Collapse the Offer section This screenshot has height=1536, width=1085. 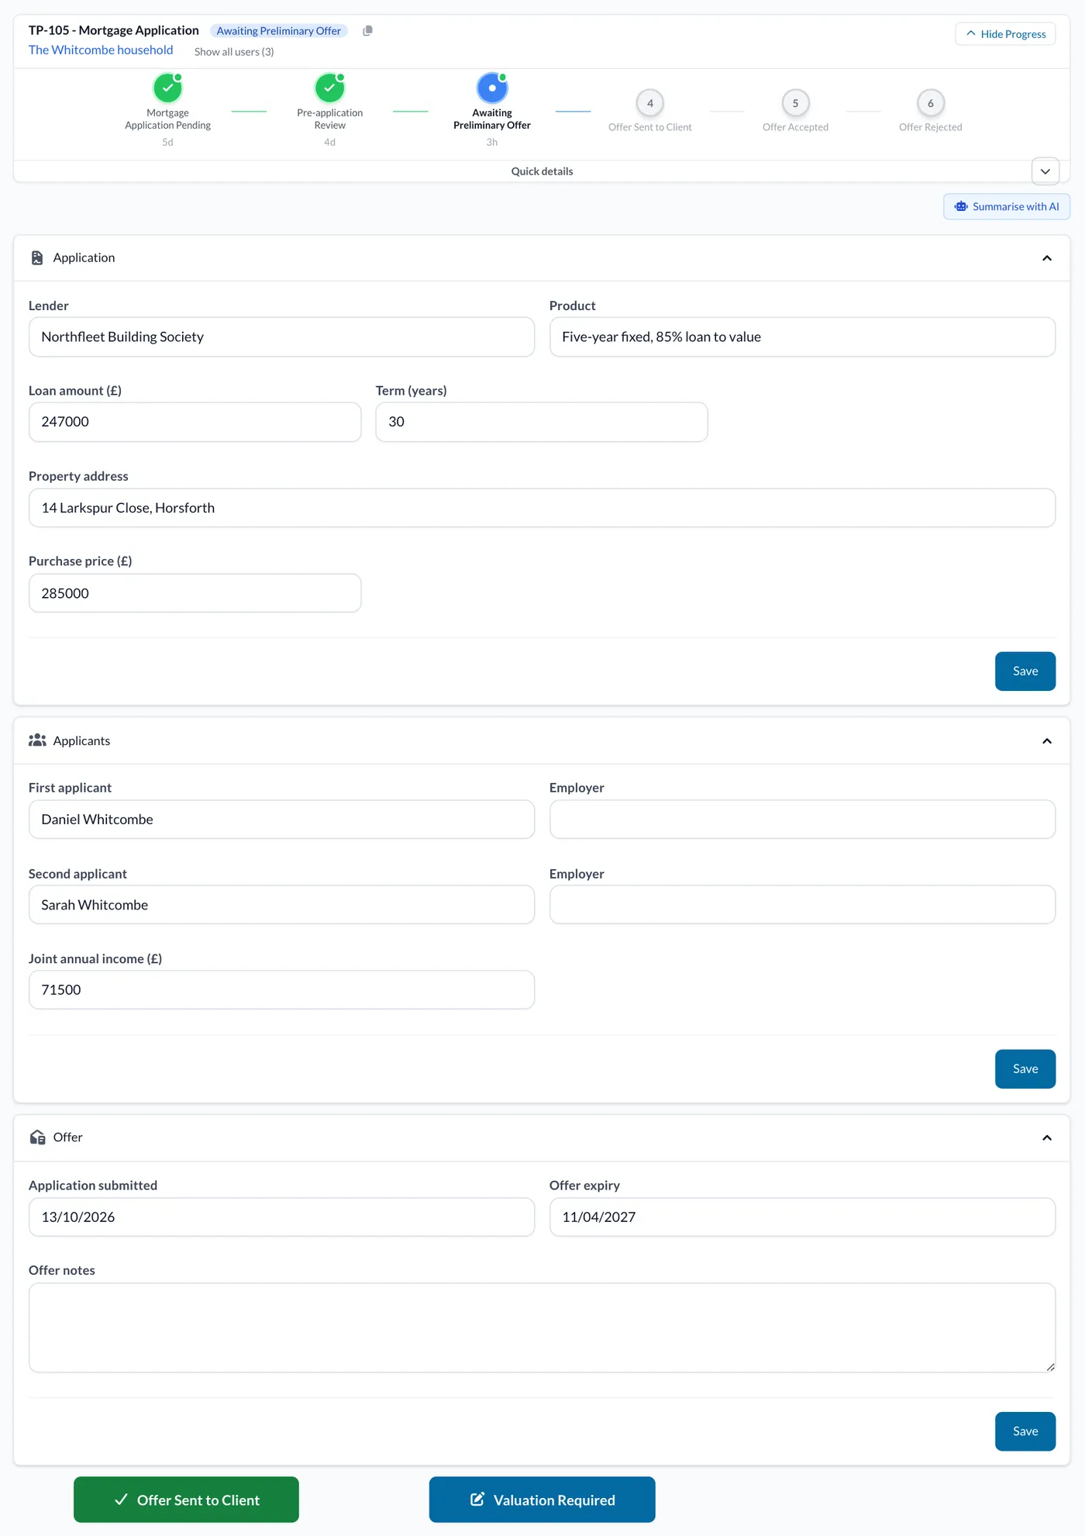pos(1047,1137)
